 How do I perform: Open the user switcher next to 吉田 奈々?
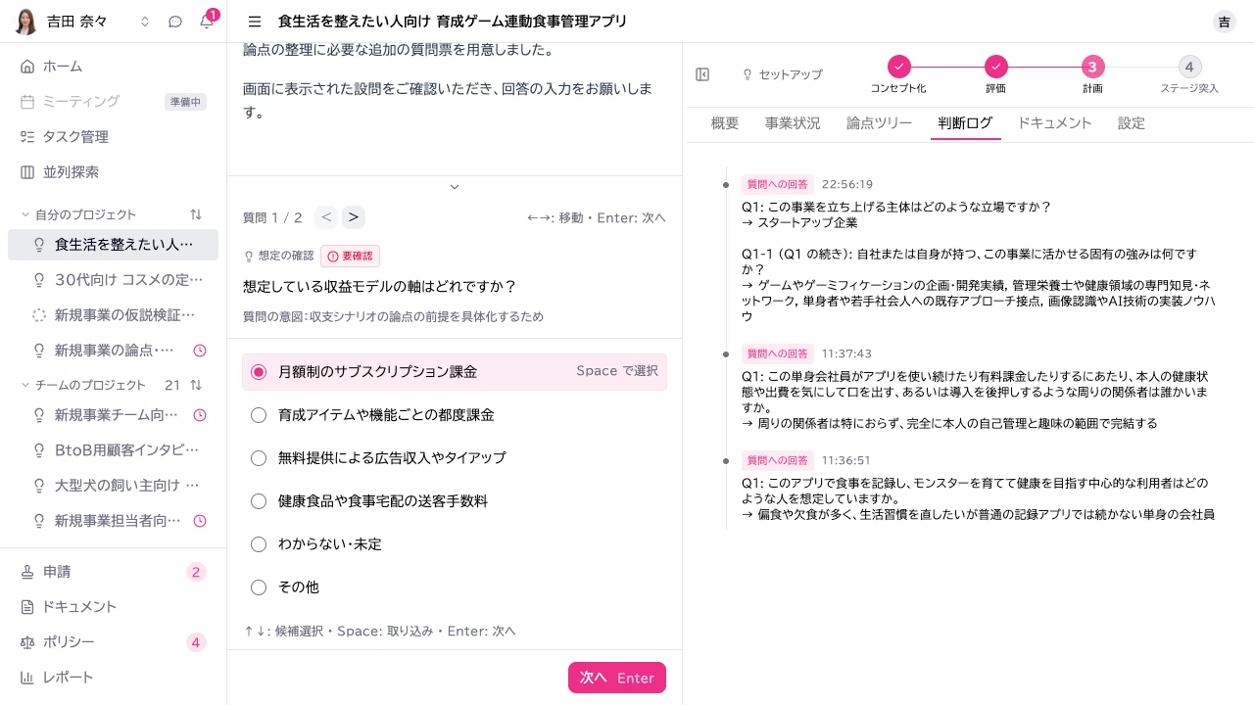(145, 22)
